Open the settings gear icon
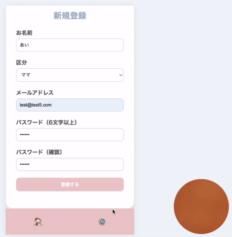The width and height of the screenshot is (232, 237). click(102, 222)
